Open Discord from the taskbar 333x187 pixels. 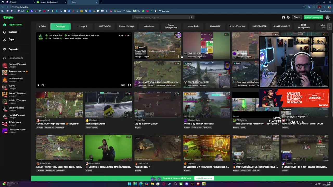(x=187, y=184)
